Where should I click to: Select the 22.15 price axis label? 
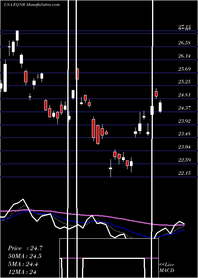184,173
